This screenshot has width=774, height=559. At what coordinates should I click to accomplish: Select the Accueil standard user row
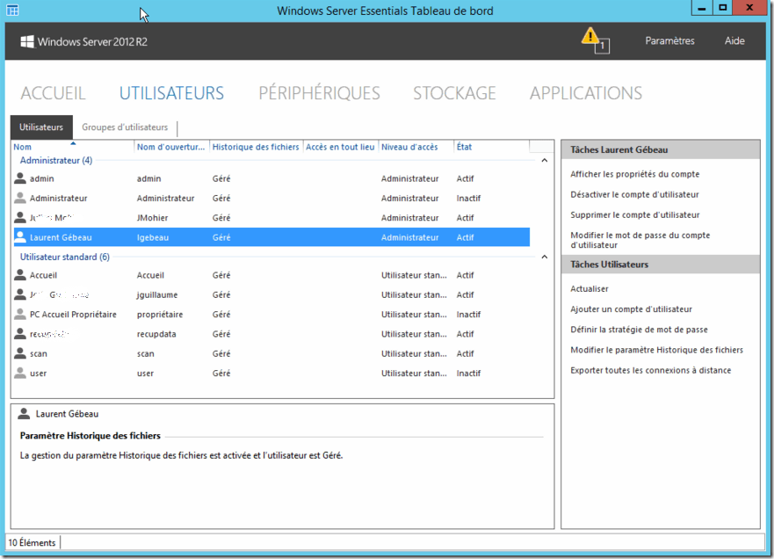pyautogui.click(x=264, y=274)
